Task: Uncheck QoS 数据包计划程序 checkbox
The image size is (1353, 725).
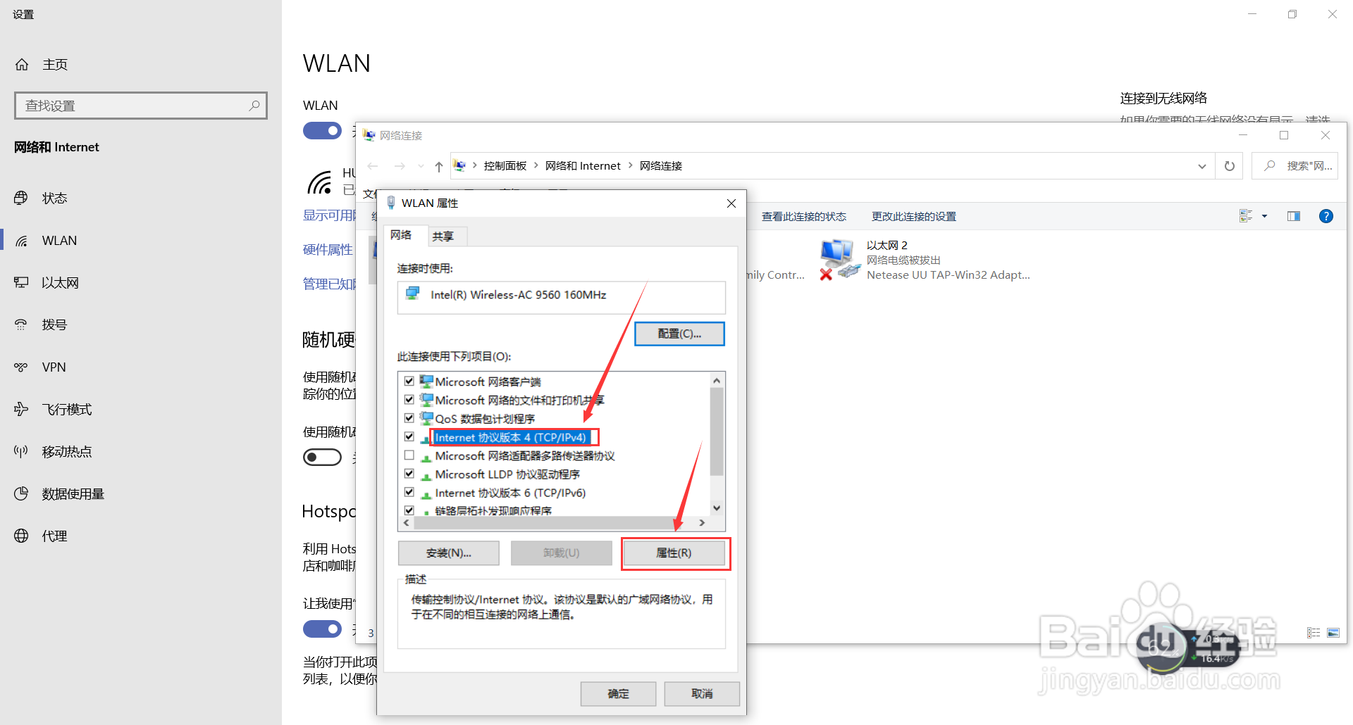Action: (x=409, y=418)
